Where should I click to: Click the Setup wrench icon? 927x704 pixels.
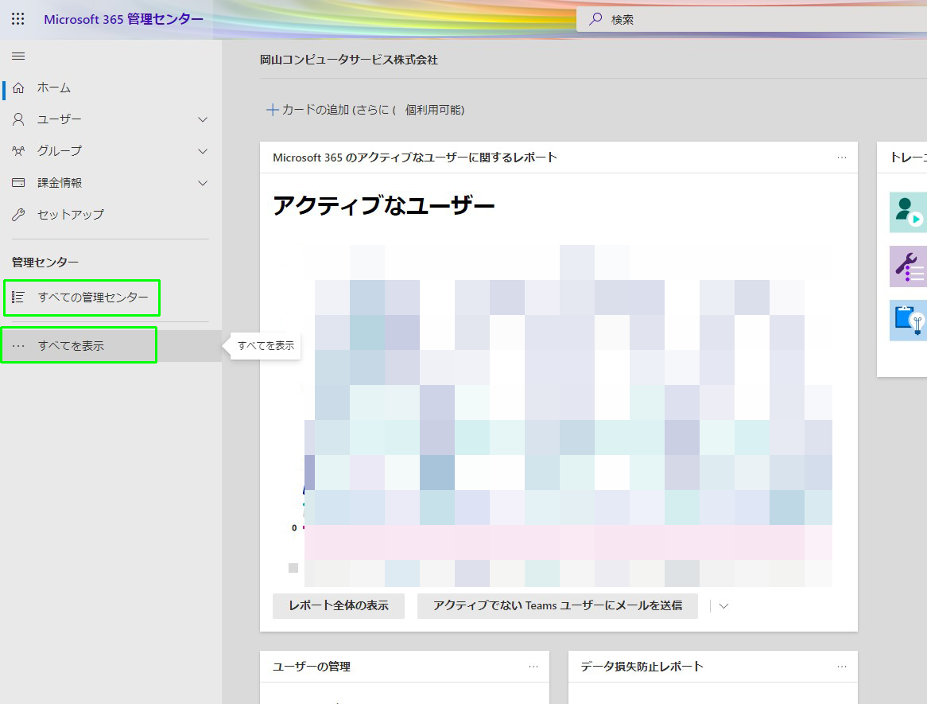[18, 214]
